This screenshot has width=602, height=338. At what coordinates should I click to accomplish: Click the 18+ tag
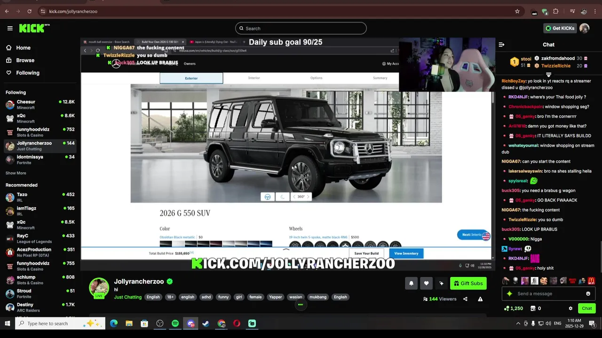click(x=170, y=297)
